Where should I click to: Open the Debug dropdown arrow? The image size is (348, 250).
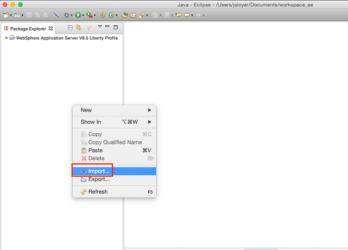(72, 15)
